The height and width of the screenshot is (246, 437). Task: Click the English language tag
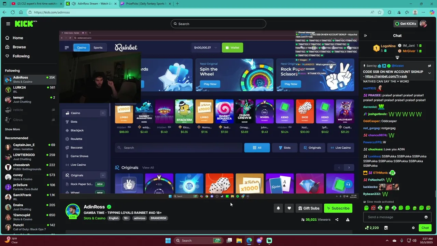tap(114, 218)
